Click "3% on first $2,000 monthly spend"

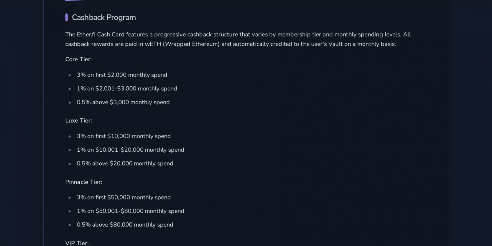click(x=122, y=75)
